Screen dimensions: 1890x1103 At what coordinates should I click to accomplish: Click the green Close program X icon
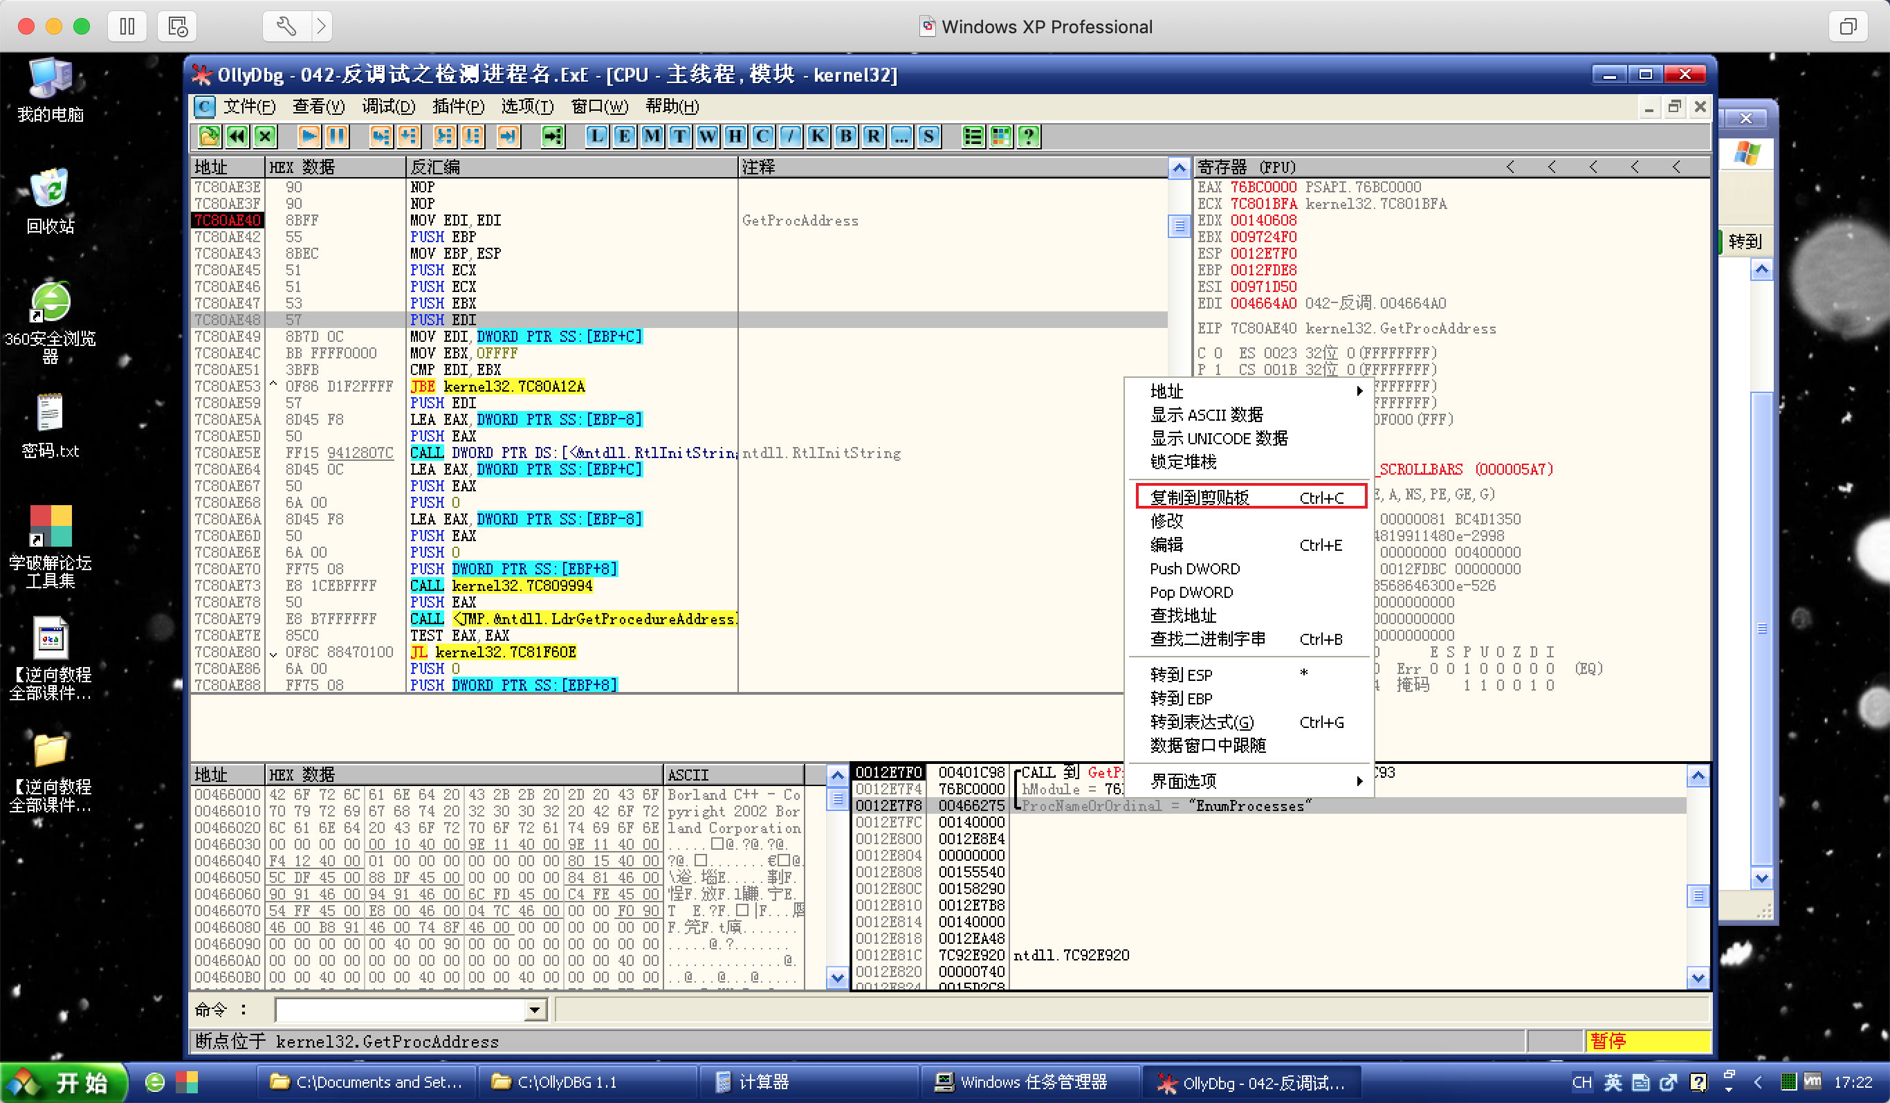(265, 136)
